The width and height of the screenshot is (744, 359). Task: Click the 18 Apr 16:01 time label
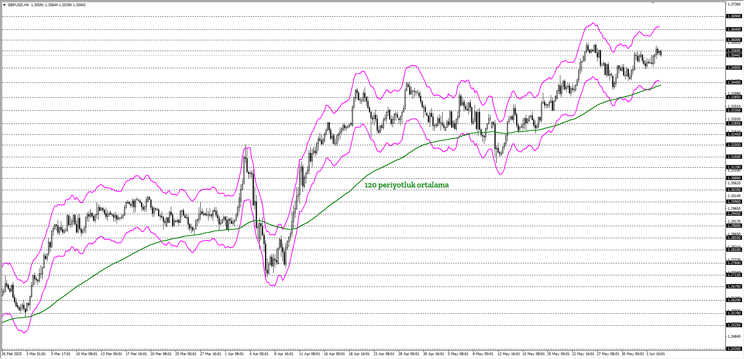(x=359, y=354)
